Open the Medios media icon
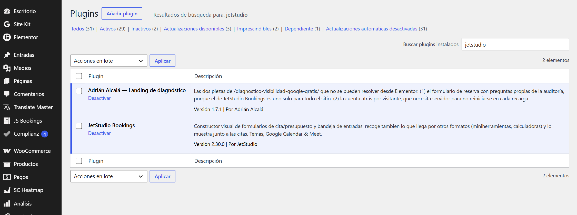 point(7,68)
